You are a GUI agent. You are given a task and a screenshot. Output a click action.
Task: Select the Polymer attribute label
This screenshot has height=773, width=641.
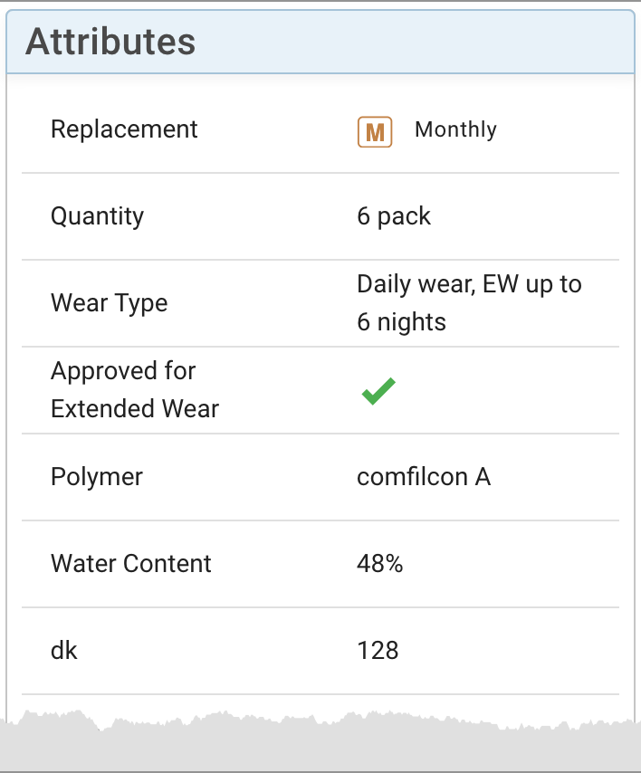coord(97,477)
